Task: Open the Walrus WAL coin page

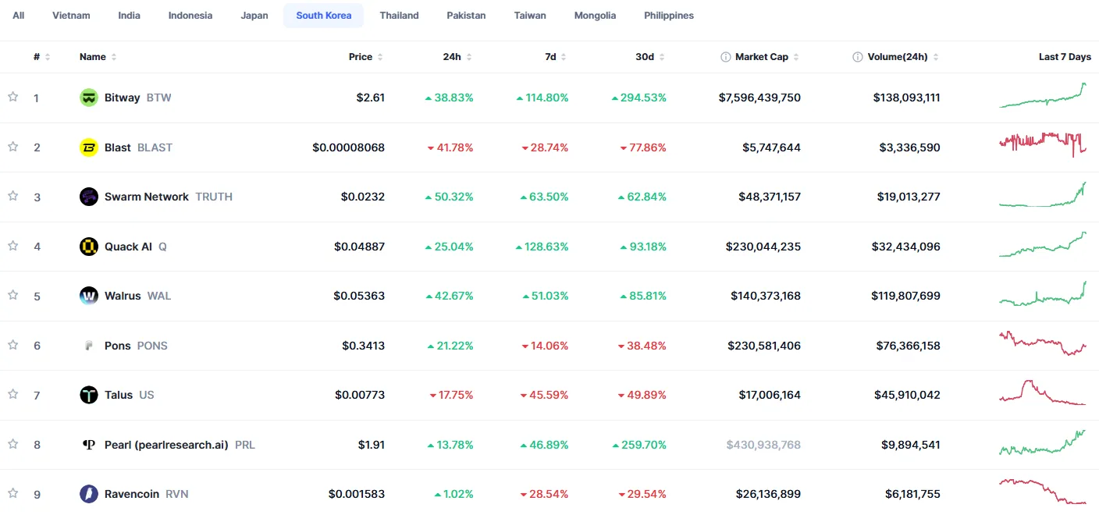Action: (125, 296)
